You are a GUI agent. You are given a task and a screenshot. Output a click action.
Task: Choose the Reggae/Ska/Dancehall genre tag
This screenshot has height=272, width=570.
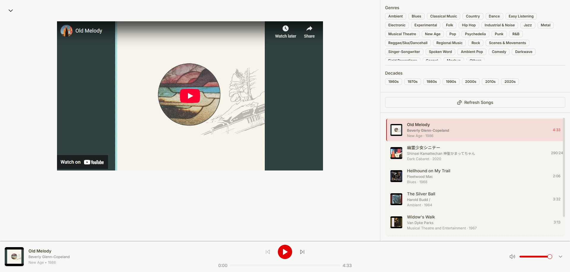click(408, 43)
